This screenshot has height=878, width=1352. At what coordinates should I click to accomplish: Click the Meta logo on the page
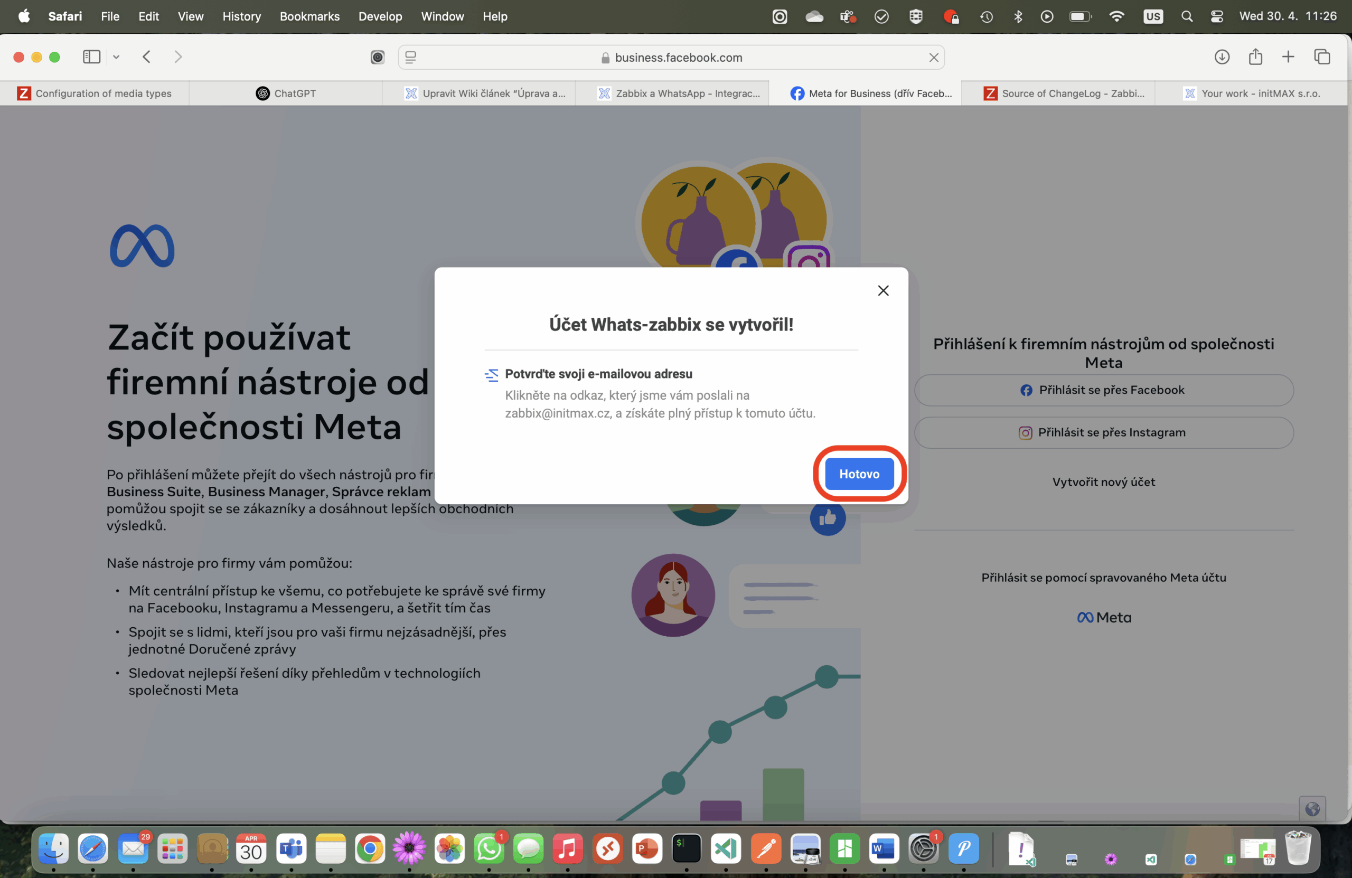pyautogui.click(x=142, y=246)
